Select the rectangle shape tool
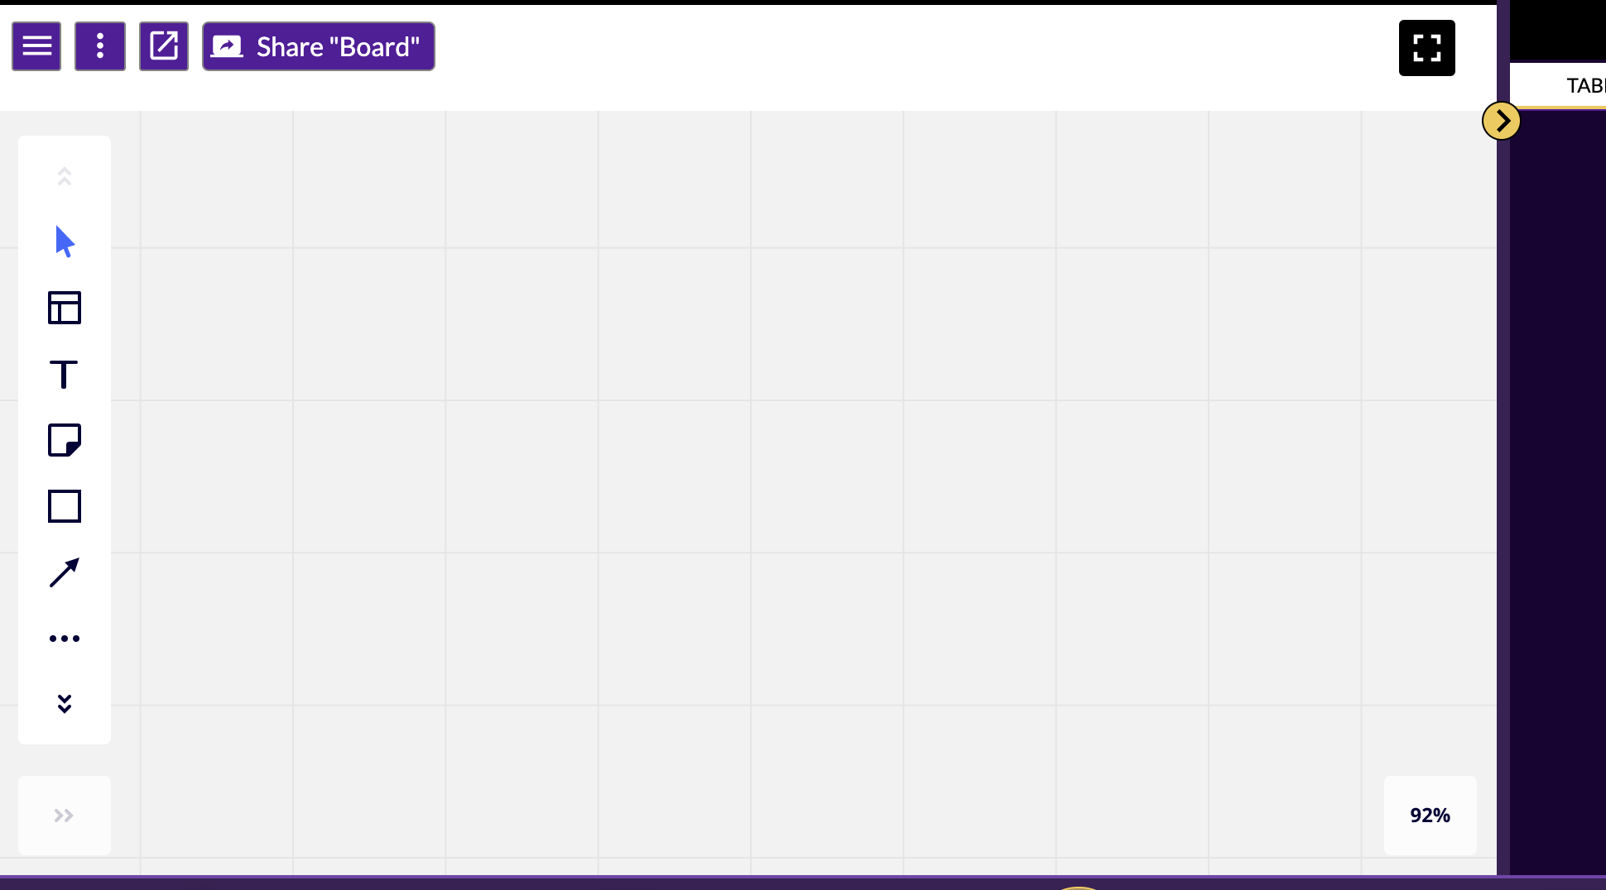Screen dimensions: 1606x890 (65, 506)
